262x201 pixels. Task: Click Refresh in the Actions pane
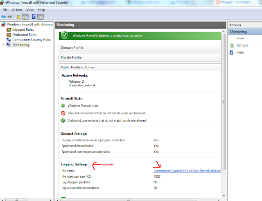tap(242, 45)
